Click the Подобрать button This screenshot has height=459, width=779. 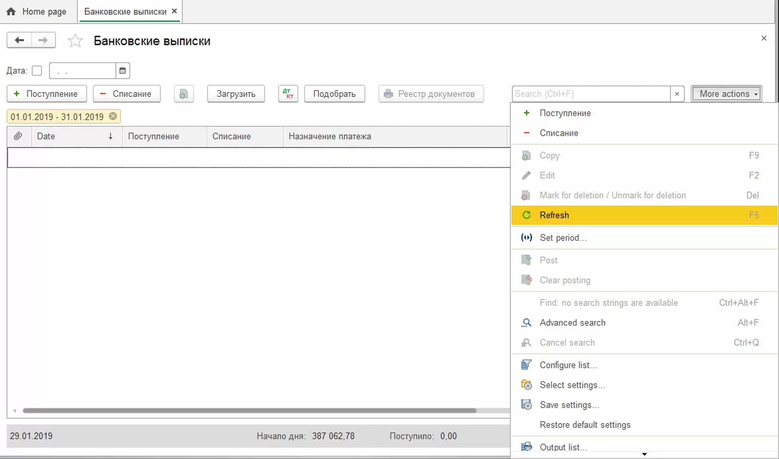point(334,94)
